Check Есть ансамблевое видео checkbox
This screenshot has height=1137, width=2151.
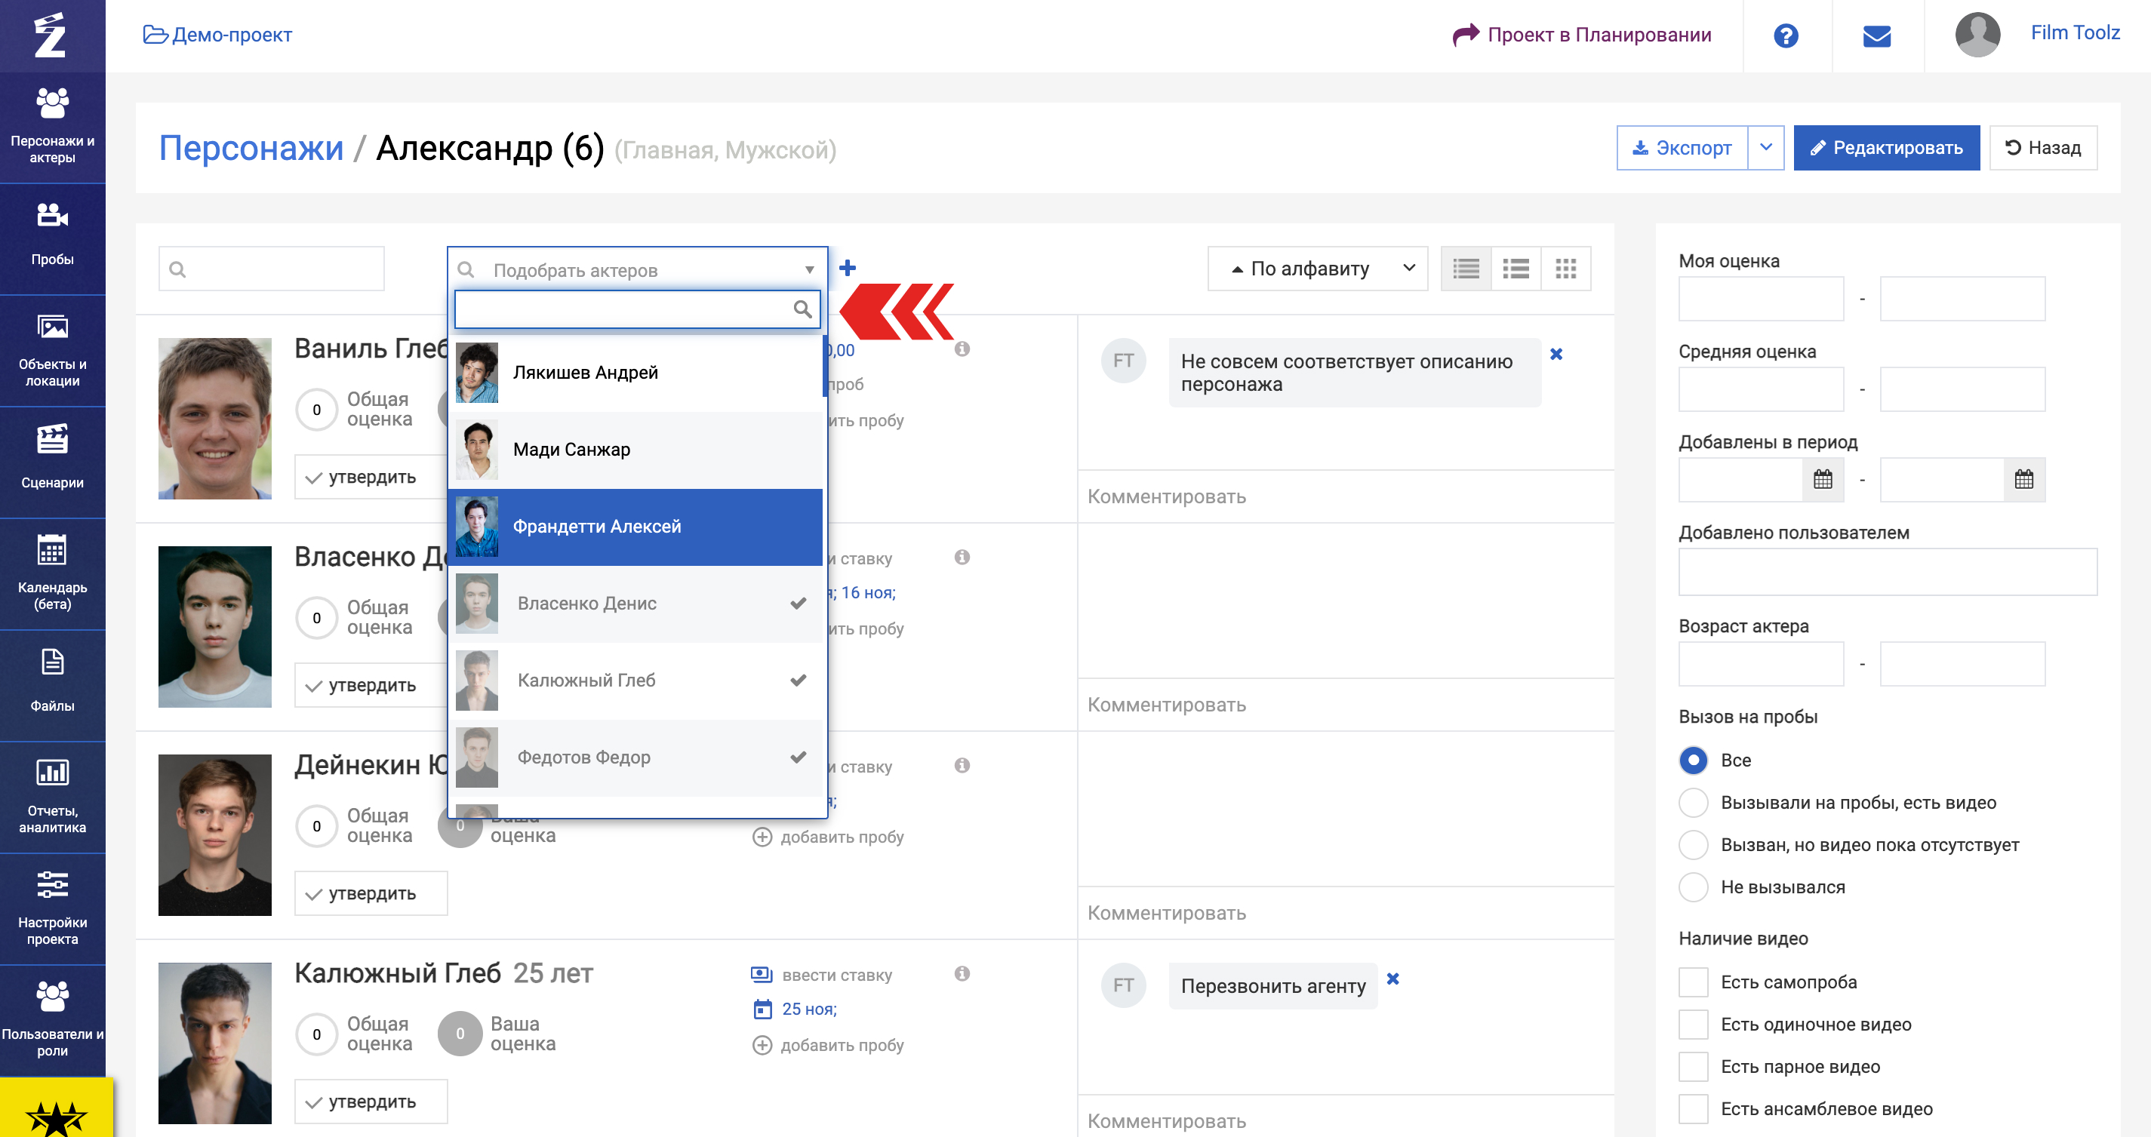click(x=1693, y=1109)
